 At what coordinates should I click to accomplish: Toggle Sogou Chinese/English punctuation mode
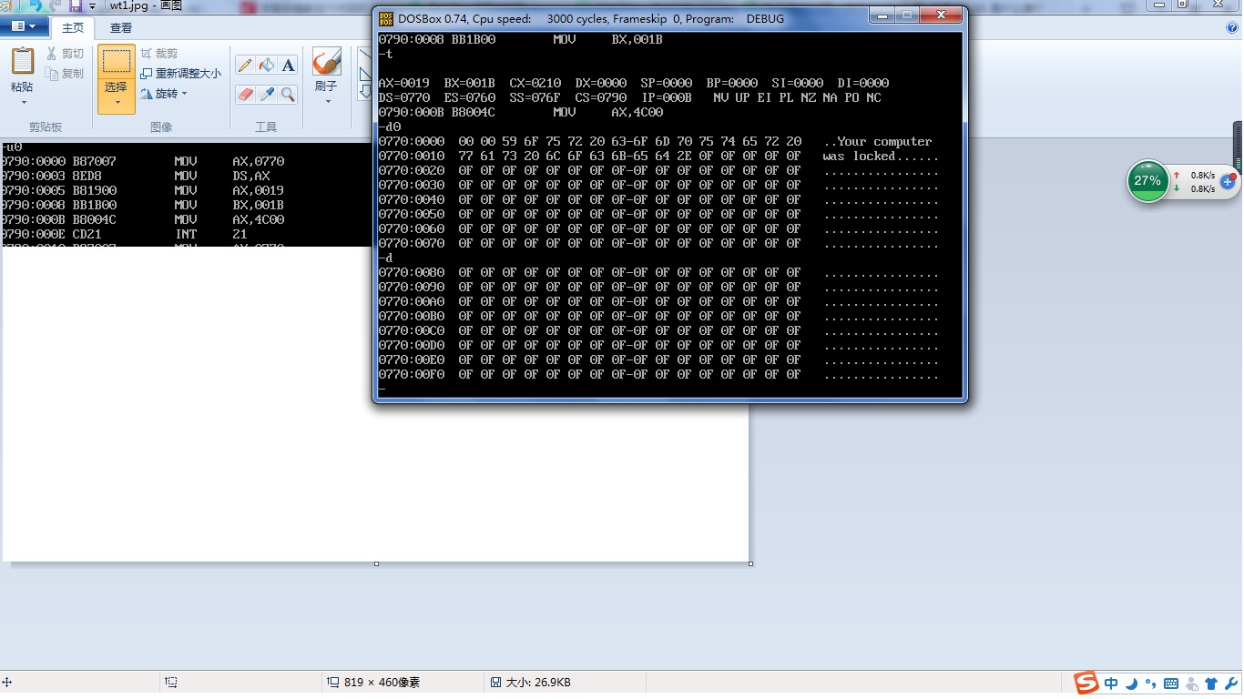[1151, 684]
